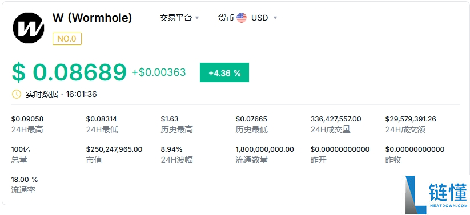
Task: Open the 交易平台 dropdown
Action: [179, 18]
